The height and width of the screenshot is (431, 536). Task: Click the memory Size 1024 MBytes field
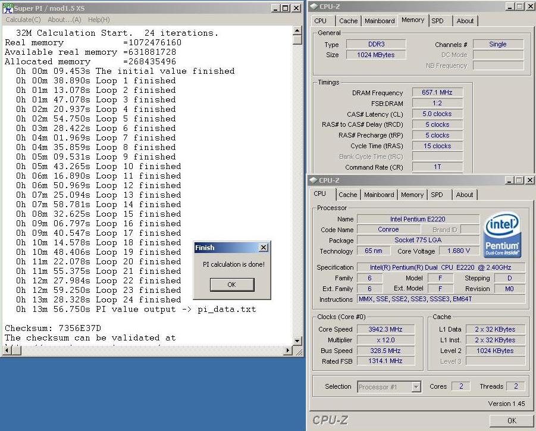point(376,55)
